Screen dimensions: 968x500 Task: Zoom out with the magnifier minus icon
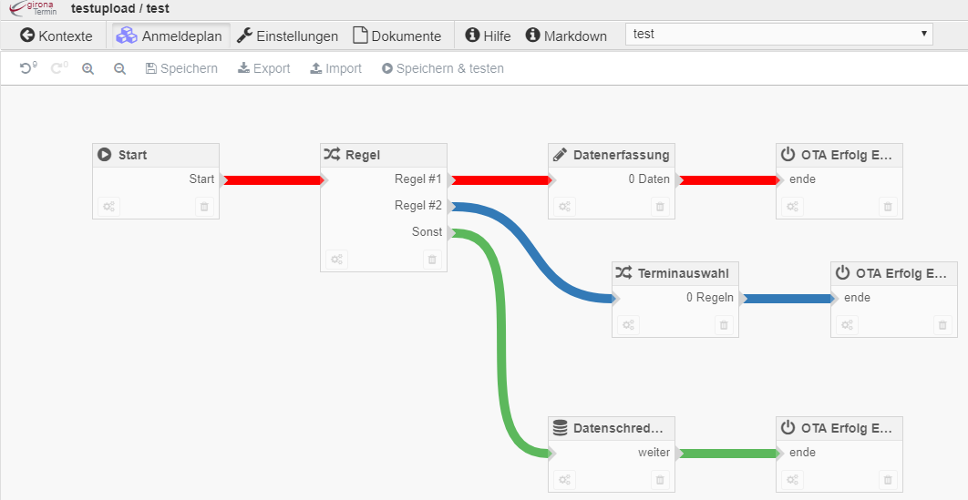(x=119, y=68)
